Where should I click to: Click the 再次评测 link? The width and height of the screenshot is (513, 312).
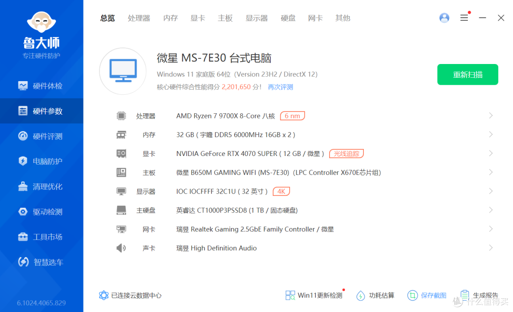tap(280, 87)
